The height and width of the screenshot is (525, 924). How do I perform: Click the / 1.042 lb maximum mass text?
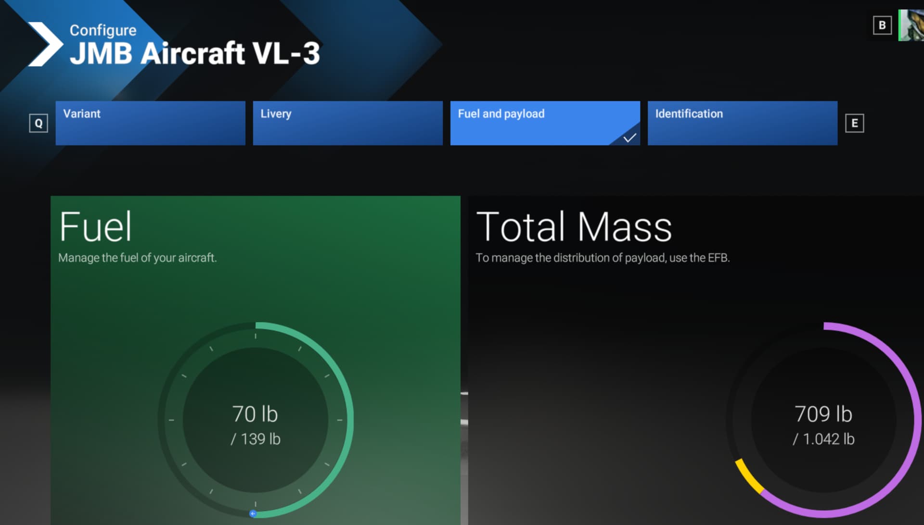pyautogui.click(x=823, y=439)
